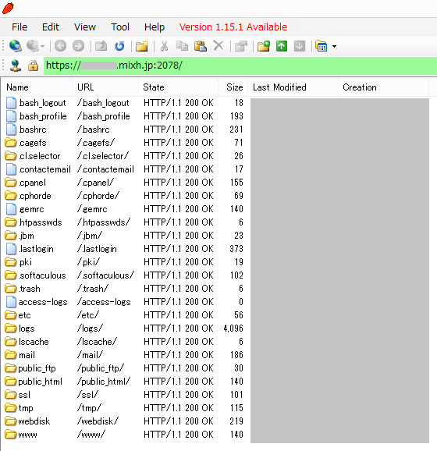Image resolution: width=437 pixels, height=451 pixels.
Task: Open the File menu
Action: click(x=20, y=27)
